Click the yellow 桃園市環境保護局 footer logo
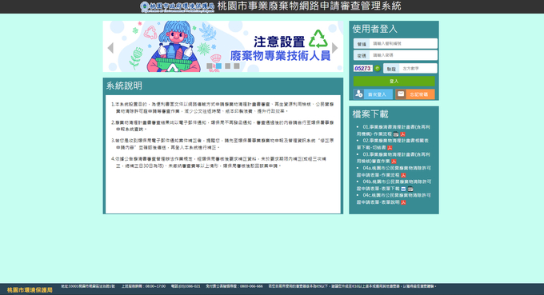The height and width of the screenshot is (295, 544). (30, 289)
